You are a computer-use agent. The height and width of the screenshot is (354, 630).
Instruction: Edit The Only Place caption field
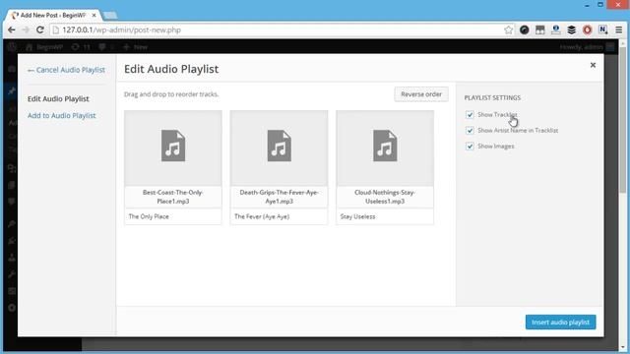[173, 216]
